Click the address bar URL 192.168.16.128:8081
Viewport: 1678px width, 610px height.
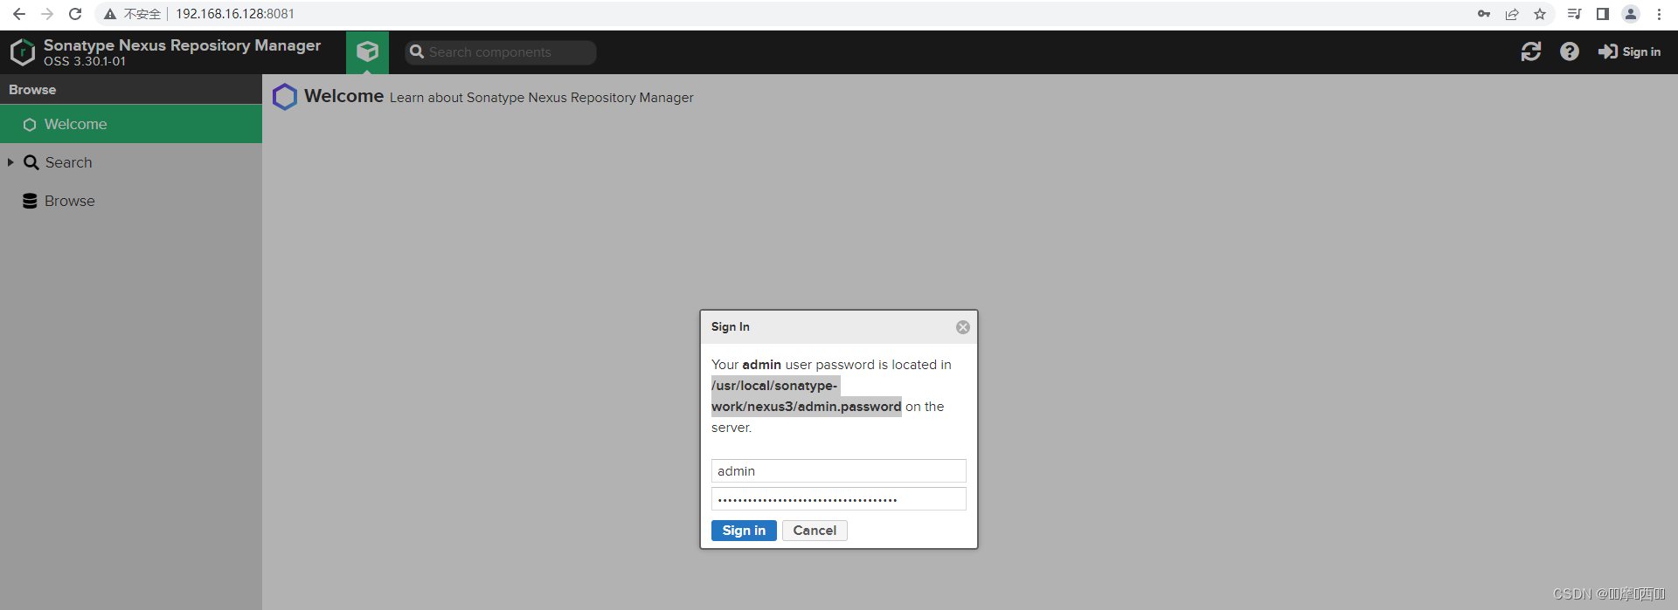tap(235, 14)
